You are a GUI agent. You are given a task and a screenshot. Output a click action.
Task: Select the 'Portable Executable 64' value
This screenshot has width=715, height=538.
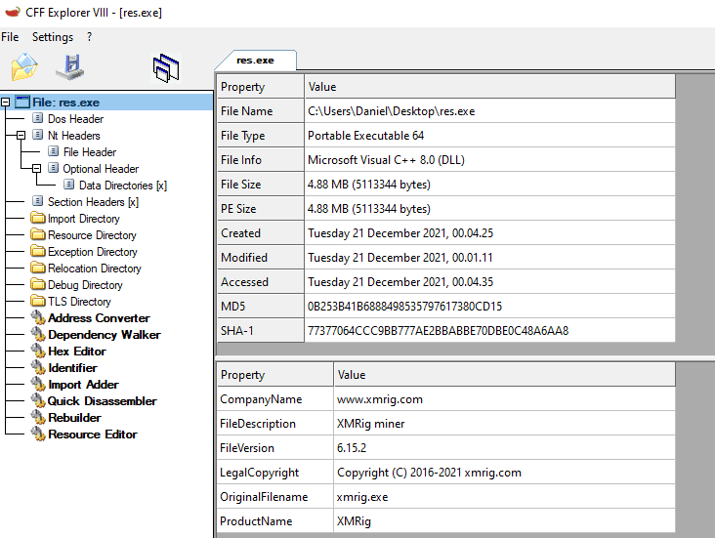(490, 136)
